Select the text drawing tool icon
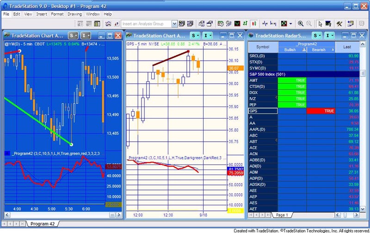The image size is (370, 233). [x=328, y=24]
